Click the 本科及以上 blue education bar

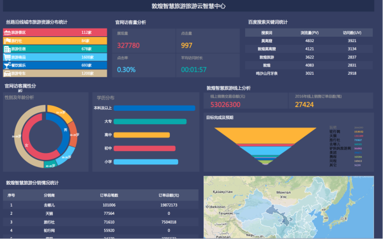coord(154,108)
